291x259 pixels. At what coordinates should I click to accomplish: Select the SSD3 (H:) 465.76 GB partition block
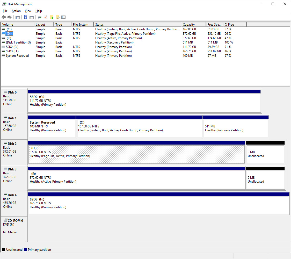[159, 204]
